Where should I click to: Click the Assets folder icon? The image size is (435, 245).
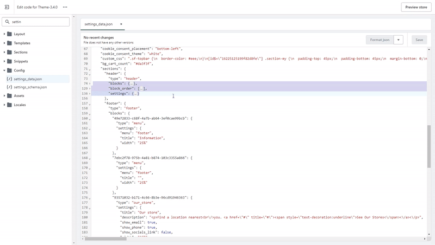click(9, 96)
